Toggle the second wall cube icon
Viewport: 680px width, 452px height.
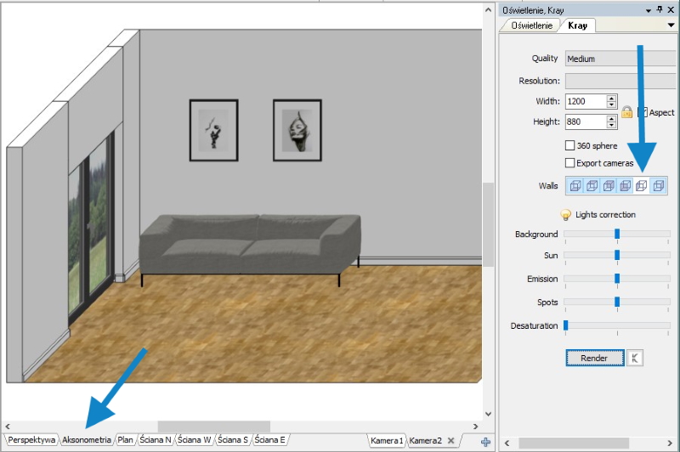click(592, 186)
